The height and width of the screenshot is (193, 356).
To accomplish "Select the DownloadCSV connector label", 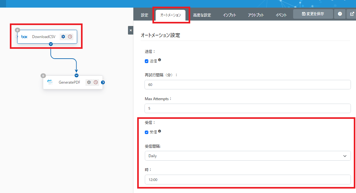I will (44, 37).
